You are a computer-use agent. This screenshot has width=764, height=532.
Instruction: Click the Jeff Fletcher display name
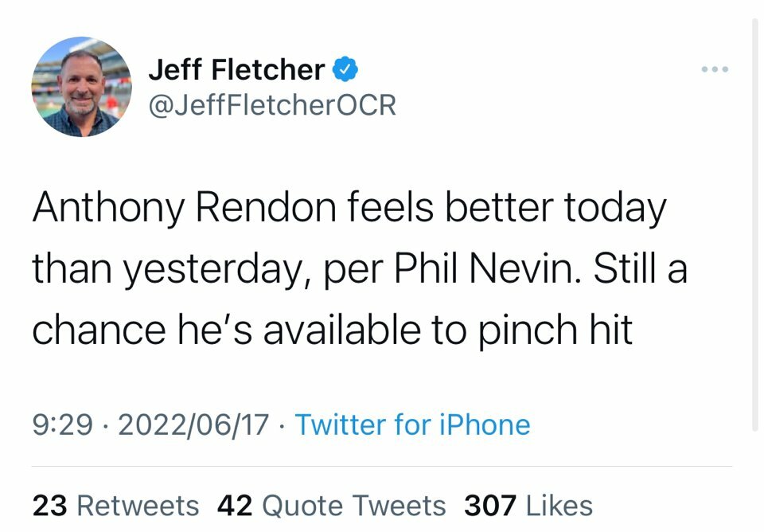click(236, 70)
